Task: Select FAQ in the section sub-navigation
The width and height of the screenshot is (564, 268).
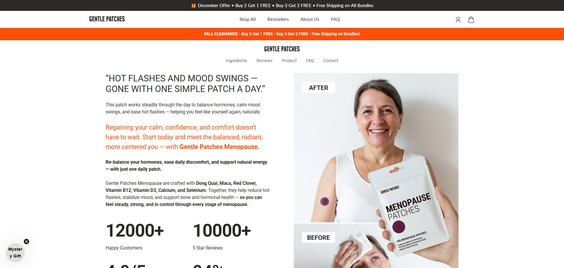Action: point(310,61)
